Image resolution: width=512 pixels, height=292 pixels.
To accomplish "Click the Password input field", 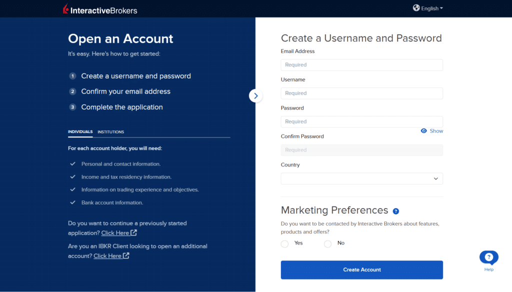I will 362,121.
